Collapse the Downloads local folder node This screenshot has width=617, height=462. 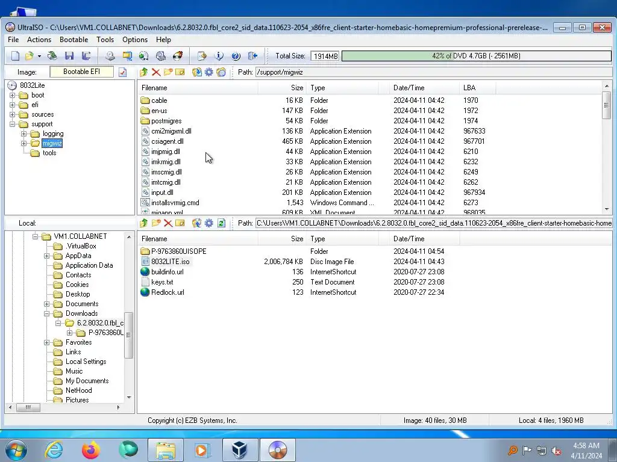point(47,313)
